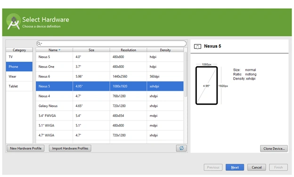
Task: Select the TV category
Action: click(19, 57)
